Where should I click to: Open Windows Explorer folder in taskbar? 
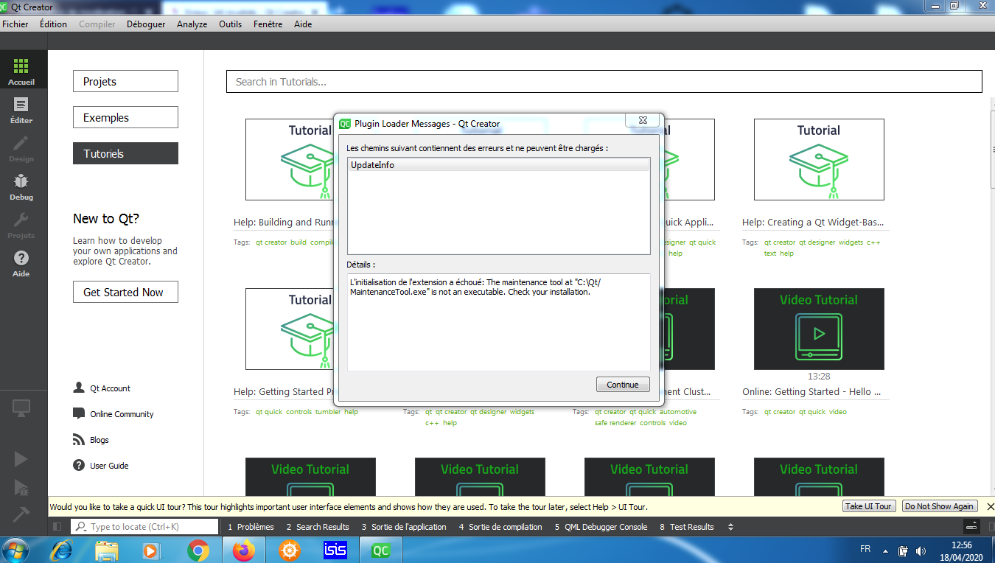point(107,550)
